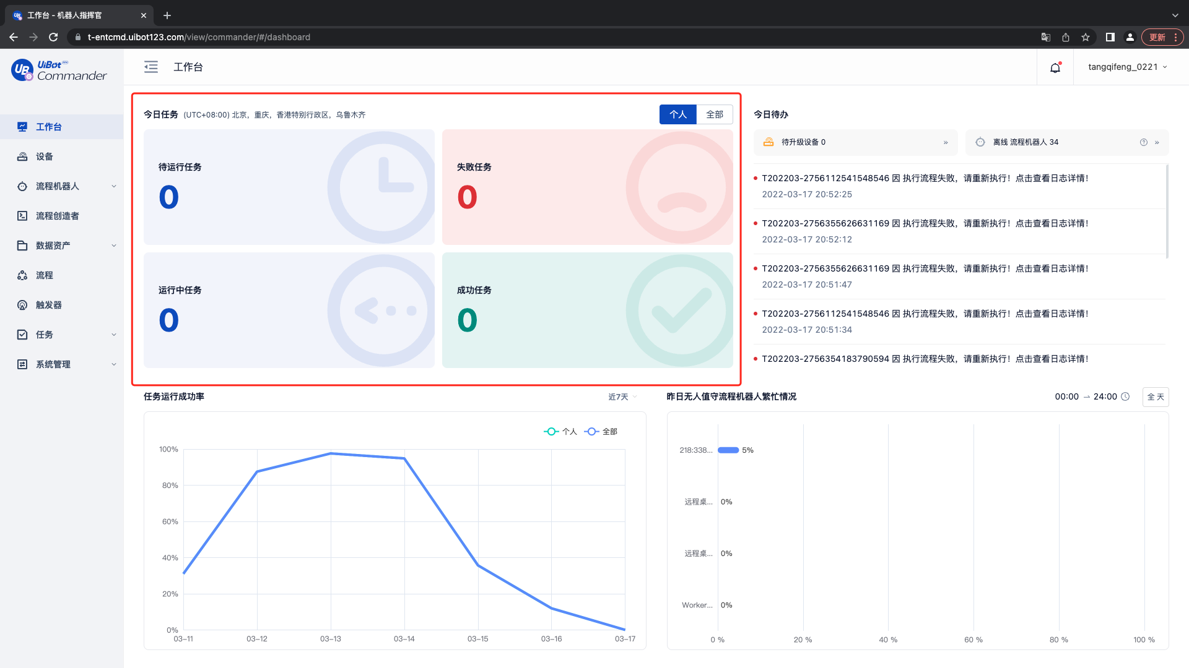Expand 待升级设备 details double-arrow

pos(946,142)
